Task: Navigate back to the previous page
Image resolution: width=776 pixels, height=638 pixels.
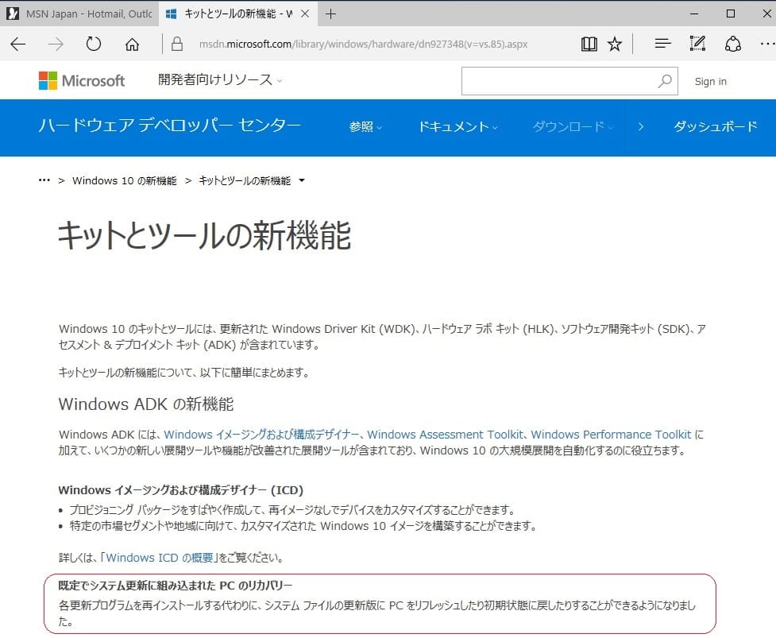Action: [x=17, y=44]
